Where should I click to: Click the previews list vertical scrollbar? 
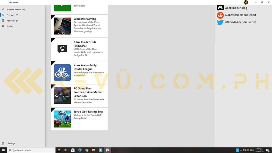point(215,94)
